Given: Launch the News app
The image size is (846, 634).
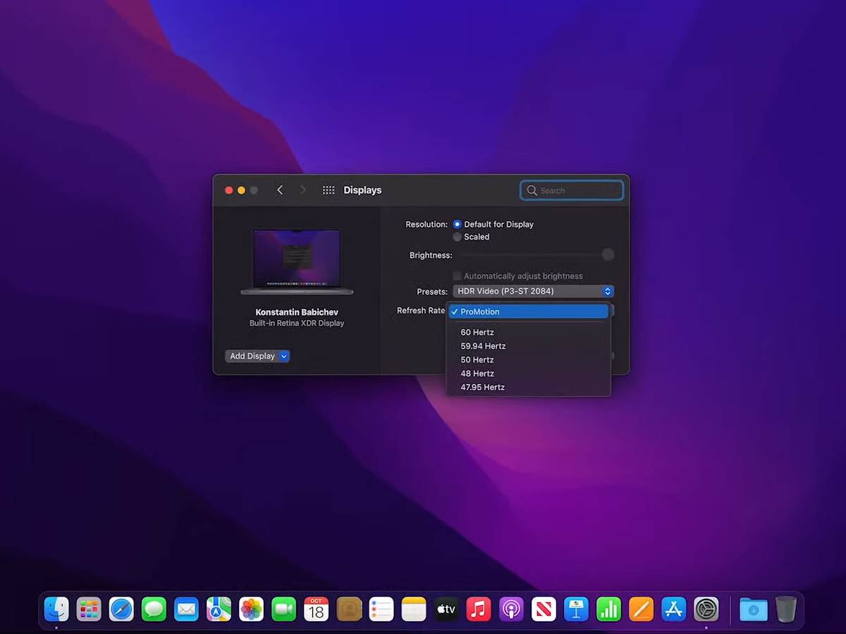Looking at the screenshot, I should pos(544,609).
